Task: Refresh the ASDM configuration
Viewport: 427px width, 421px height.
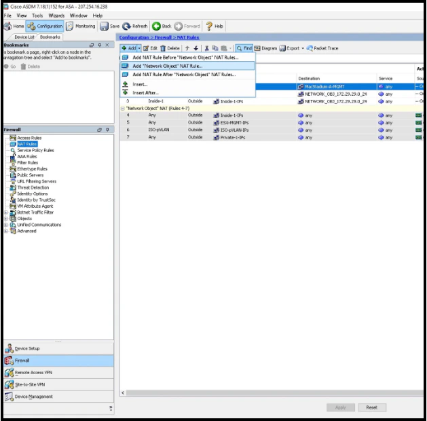Action: 135,26
